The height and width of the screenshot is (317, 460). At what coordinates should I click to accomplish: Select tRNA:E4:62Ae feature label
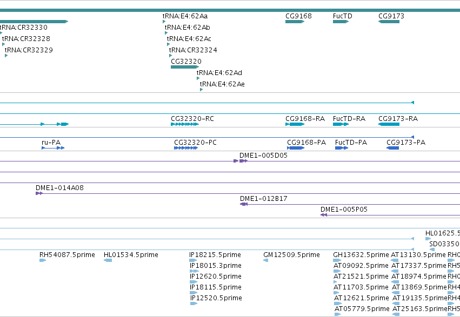[x=222, y=84]
